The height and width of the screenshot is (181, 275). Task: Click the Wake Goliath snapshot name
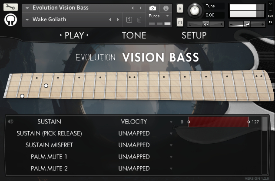(x=49, y=19)
